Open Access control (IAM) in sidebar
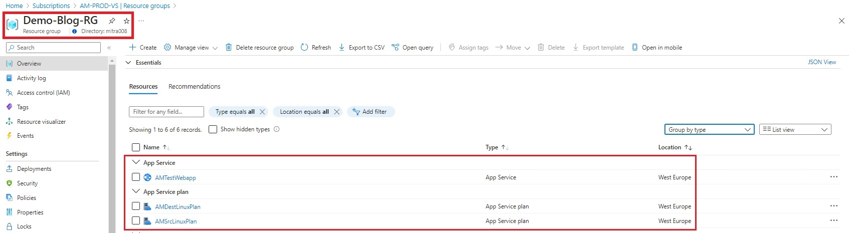Image resolution: width=849 pixels, height=233 pixels. point(43,93)
